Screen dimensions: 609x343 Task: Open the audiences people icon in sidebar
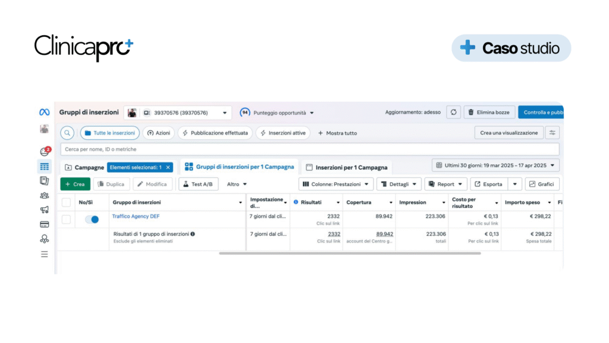tap(44, 195)
